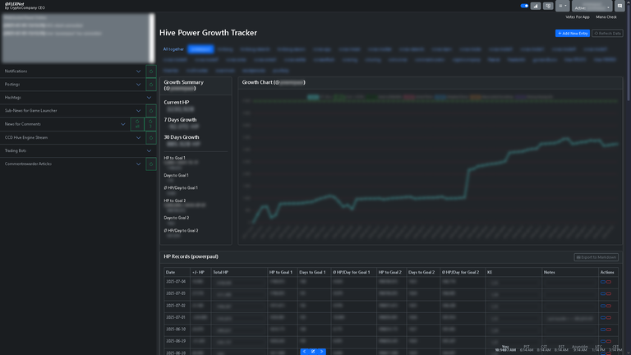Viewport: 631px width, 355px height.
Task: Edit the 2025-06-29 record
Action: [x=603, y=341]
